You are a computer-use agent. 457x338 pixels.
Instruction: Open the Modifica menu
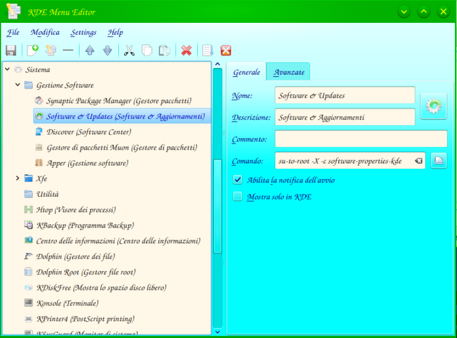point(45,33)
